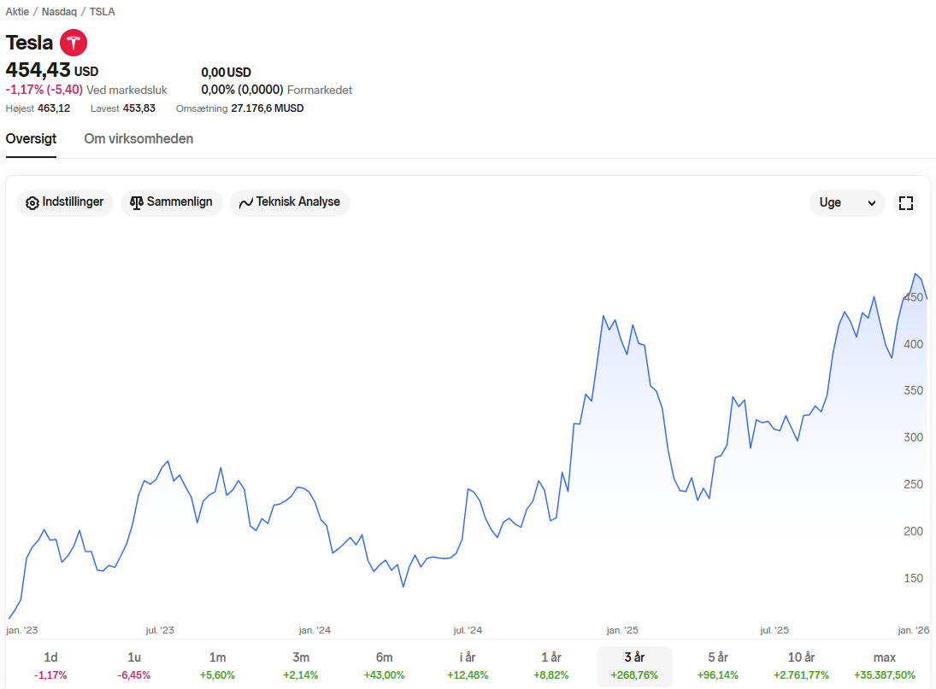936x689 pixels.
Task: Switch chart to 10 år range
Action: [801, 666]
